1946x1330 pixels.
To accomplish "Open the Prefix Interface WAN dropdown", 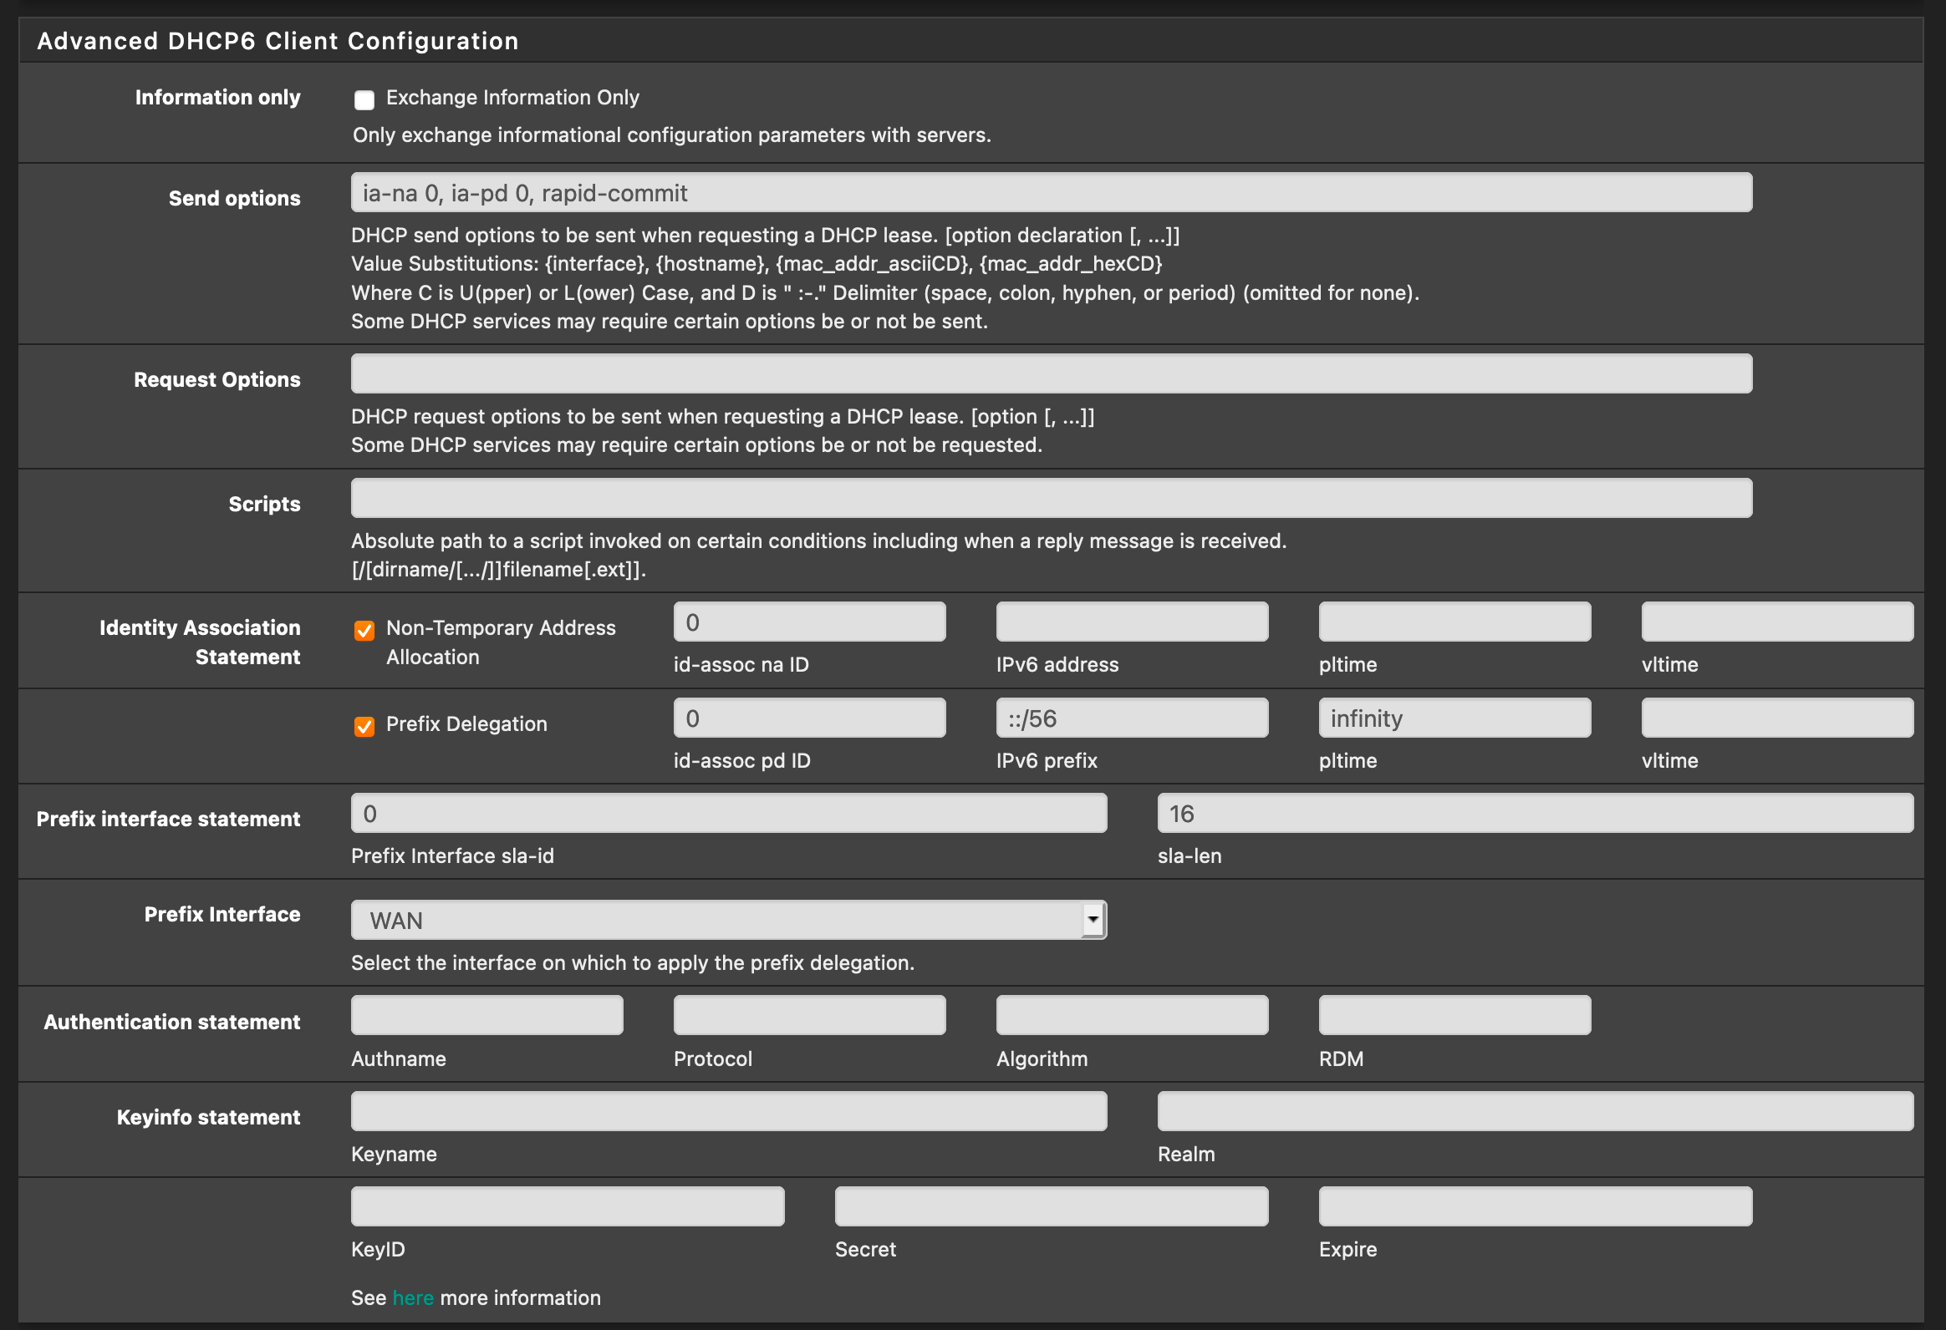I will (728, 920).
